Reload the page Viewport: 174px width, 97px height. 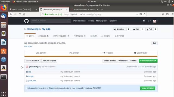click(20, 14)
